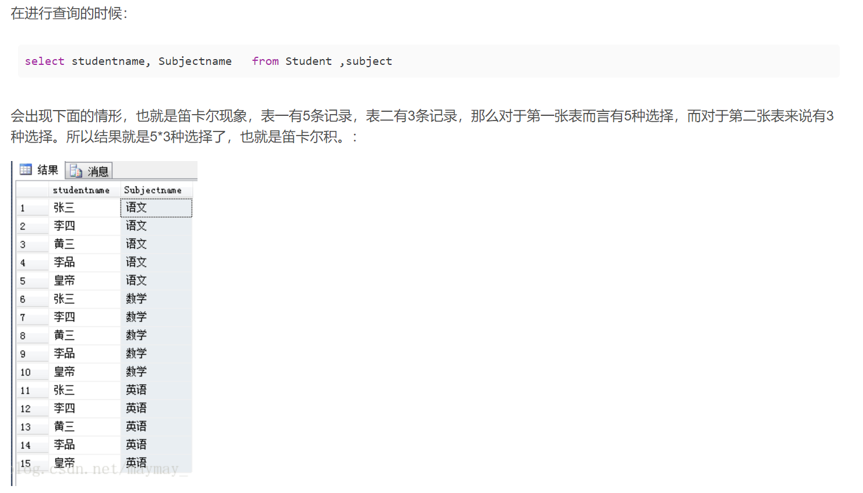The width and height of the screenshot is (863, 493).
Task: Select row number 6 header
Action: pos(32,299)
